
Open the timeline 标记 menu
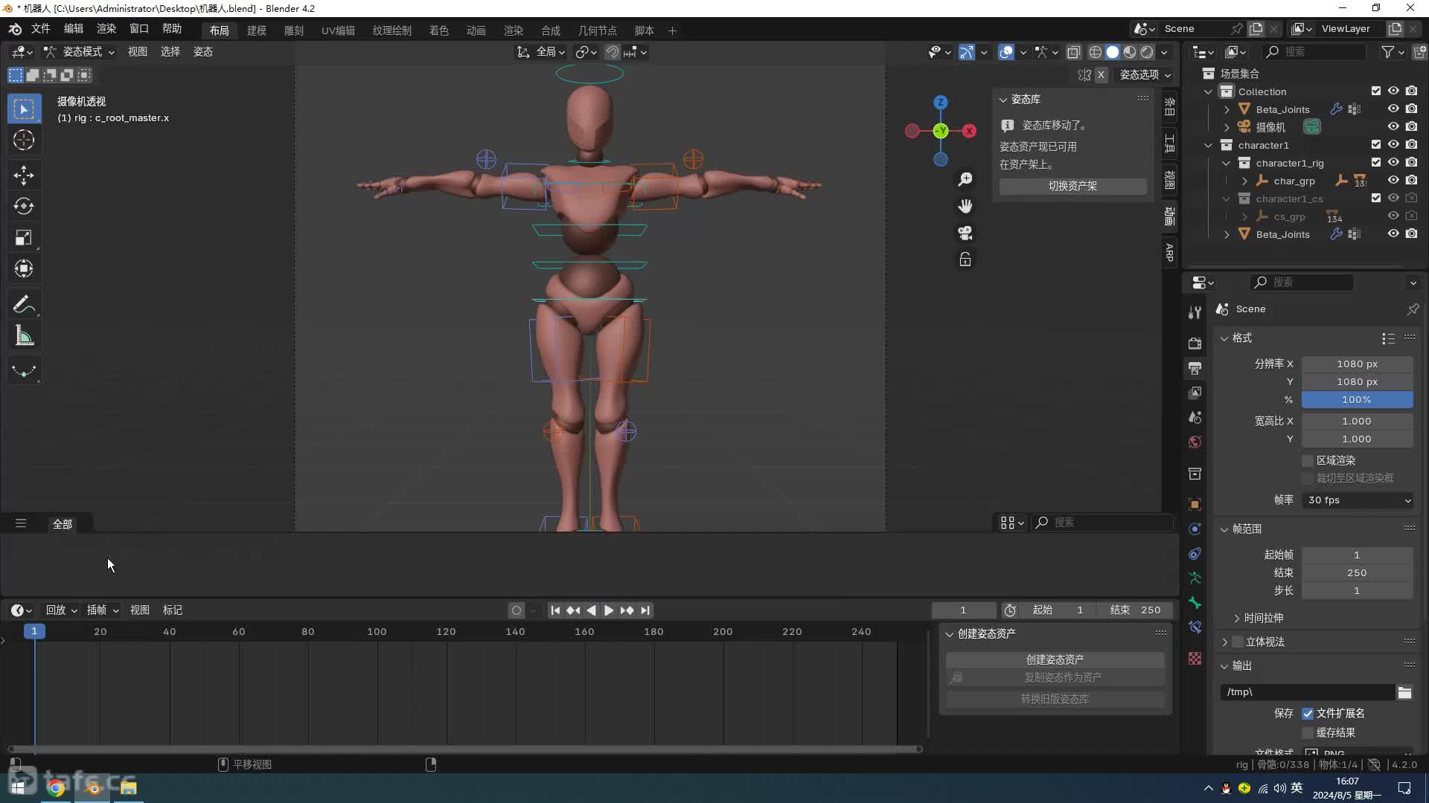point(173,610)
